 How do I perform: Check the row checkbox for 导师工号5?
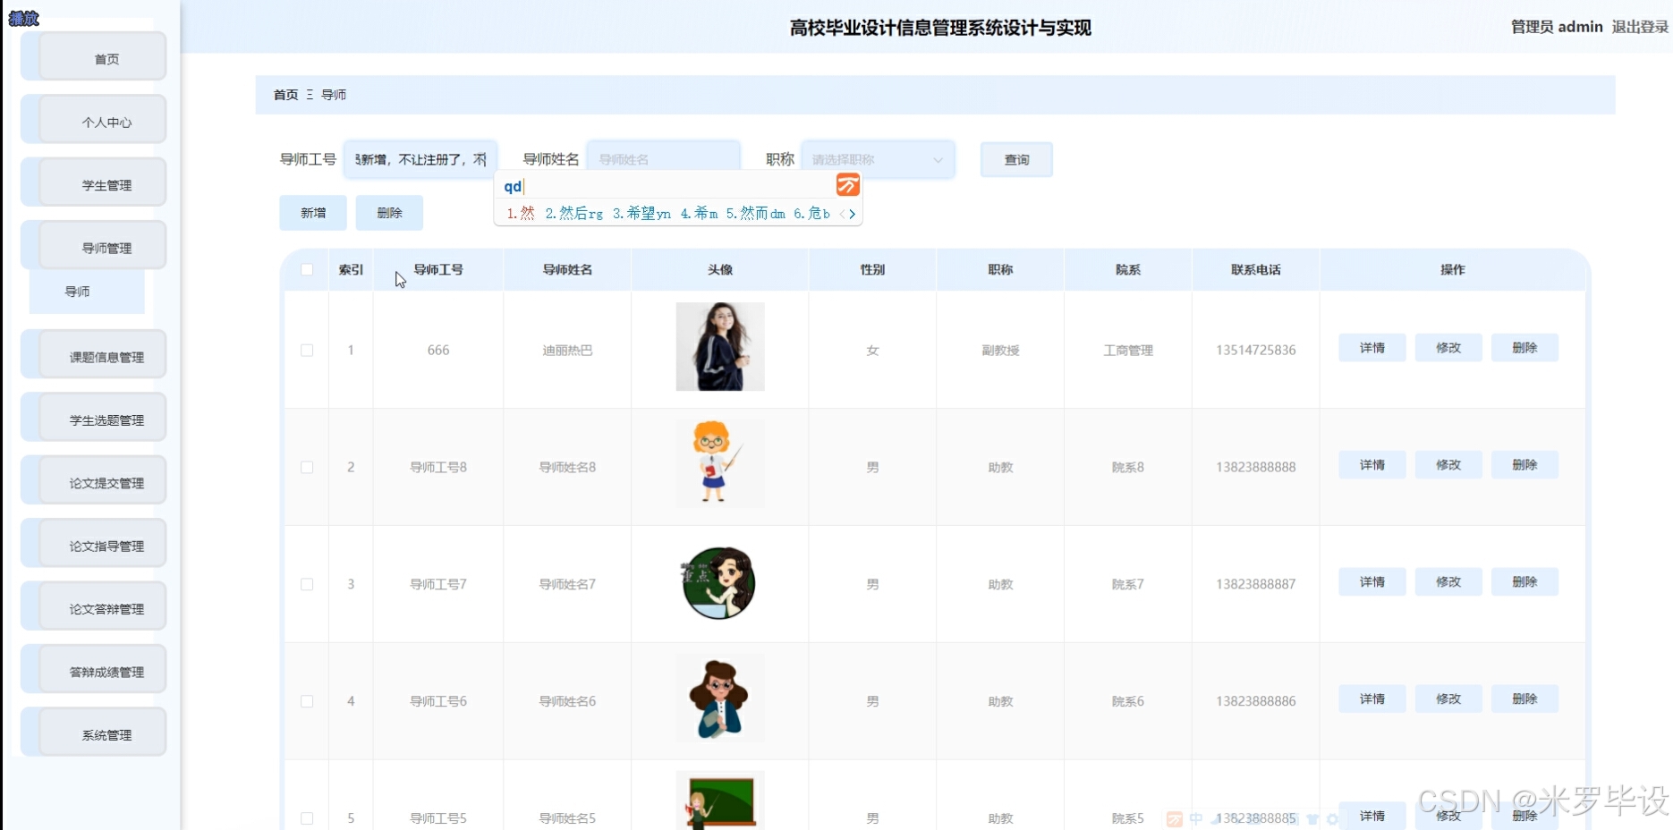click(x=307, y=818)
